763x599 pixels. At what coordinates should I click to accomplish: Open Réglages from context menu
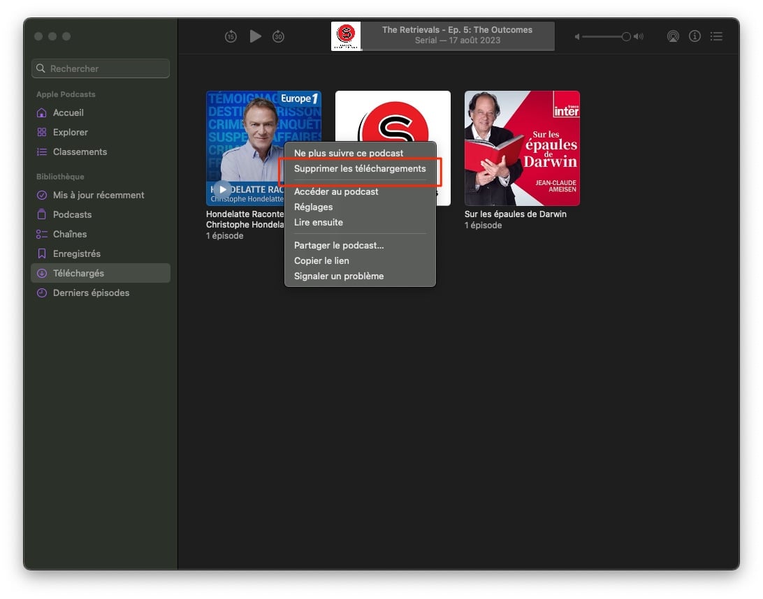[360, 207]
